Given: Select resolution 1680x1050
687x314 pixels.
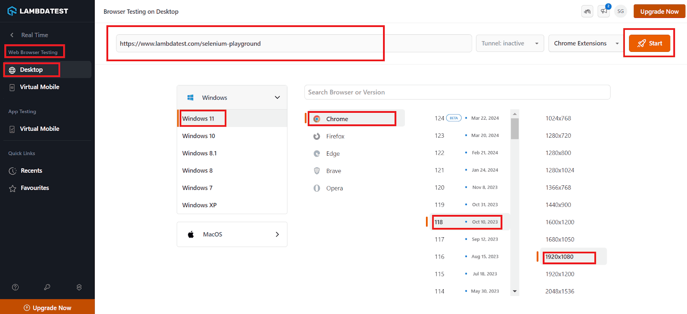Looking at the screenshot, I should tap(560, 239).
